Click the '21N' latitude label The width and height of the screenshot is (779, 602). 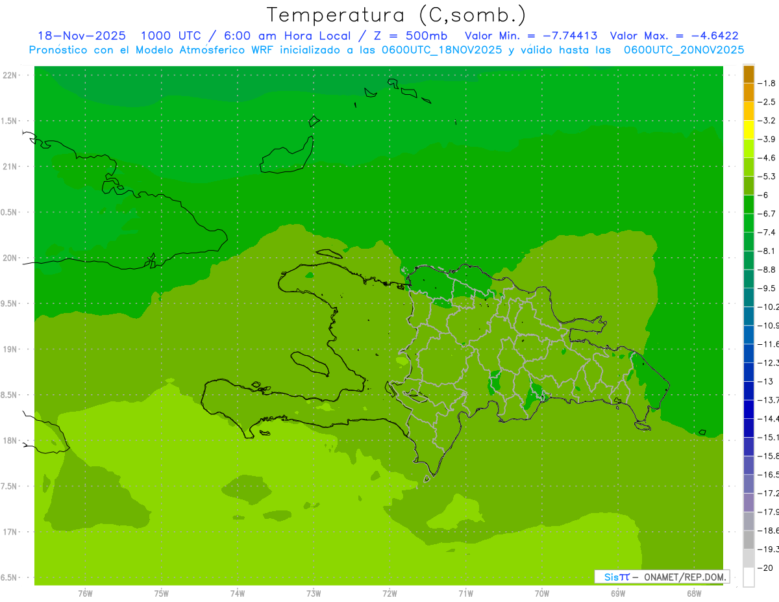(10, 166)
